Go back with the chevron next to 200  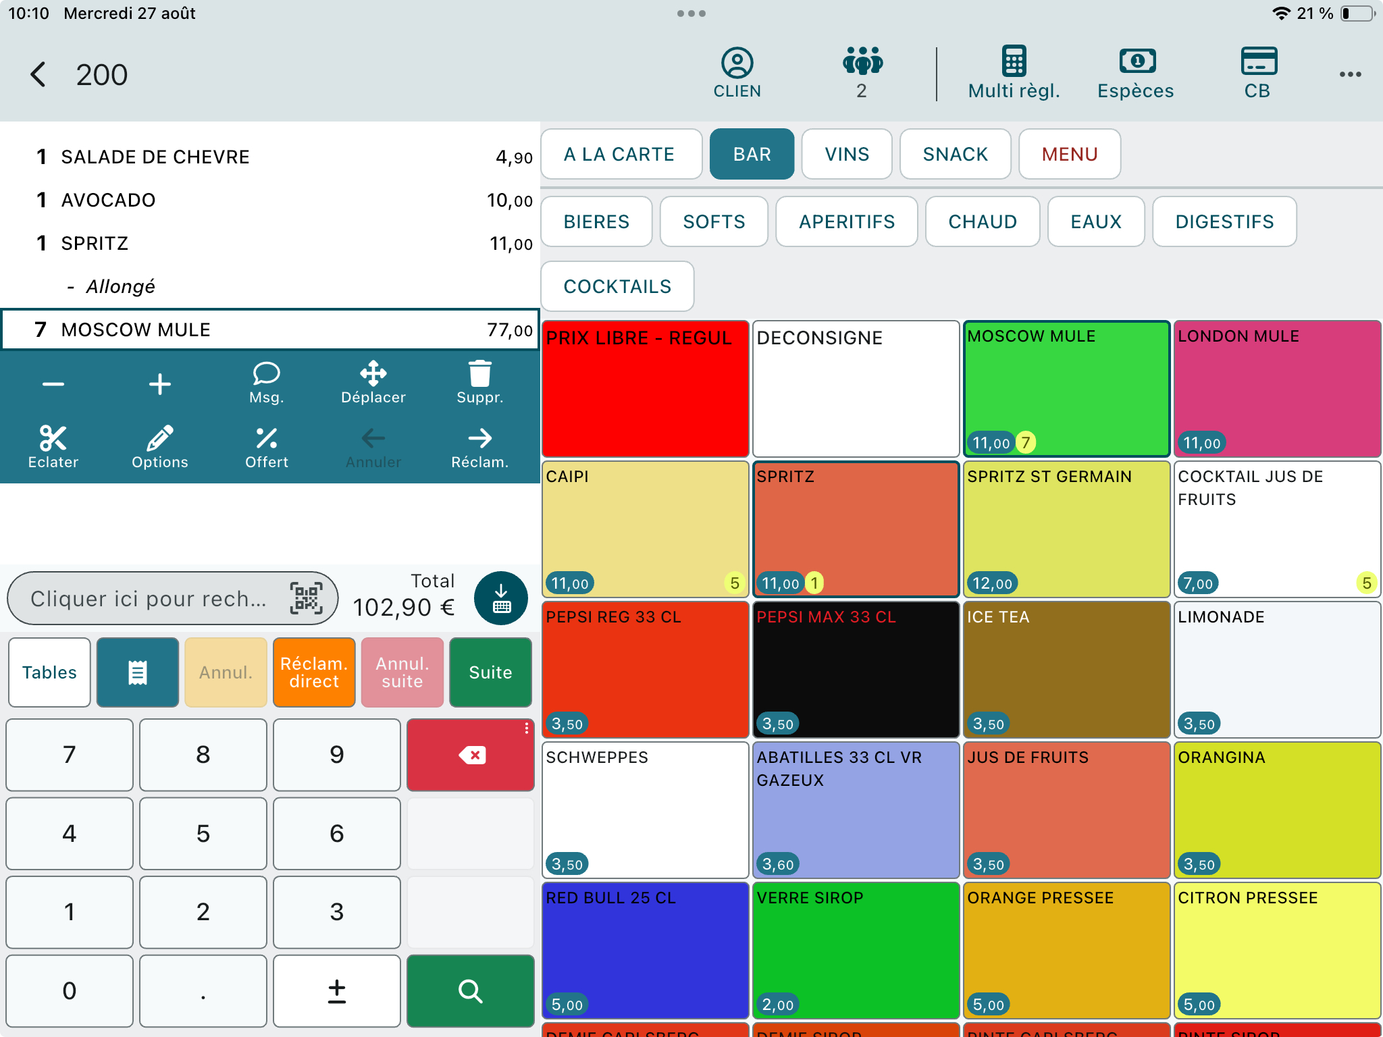click(38, 74)
